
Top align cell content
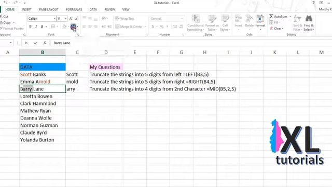click(x=84, y=18)
